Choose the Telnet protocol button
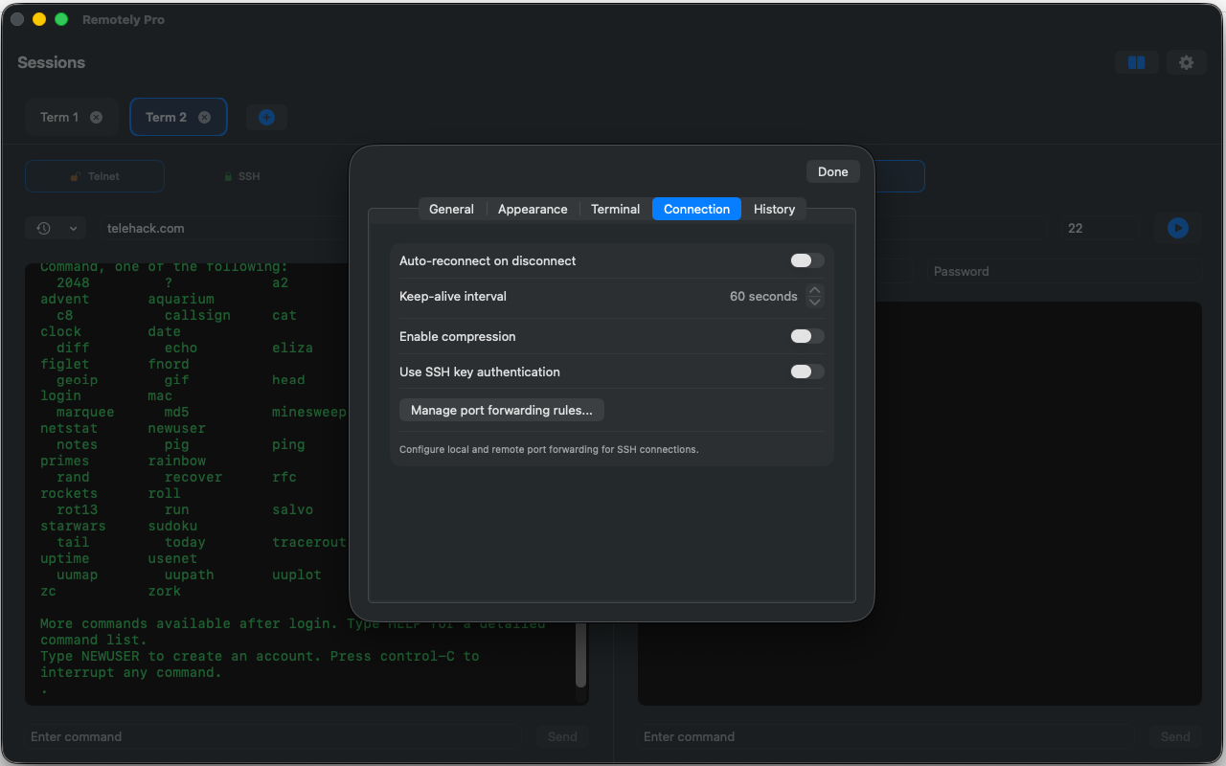The width and height of the screenshot is (1226, 766). tap(95, 176)
